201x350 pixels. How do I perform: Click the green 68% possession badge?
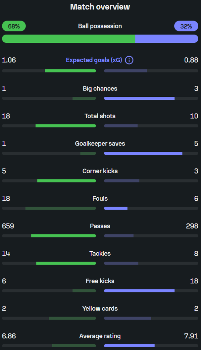tap(14, 26)
